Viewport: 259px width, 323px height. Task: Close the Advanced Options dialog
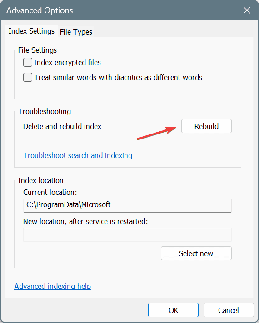pos(247,10)
